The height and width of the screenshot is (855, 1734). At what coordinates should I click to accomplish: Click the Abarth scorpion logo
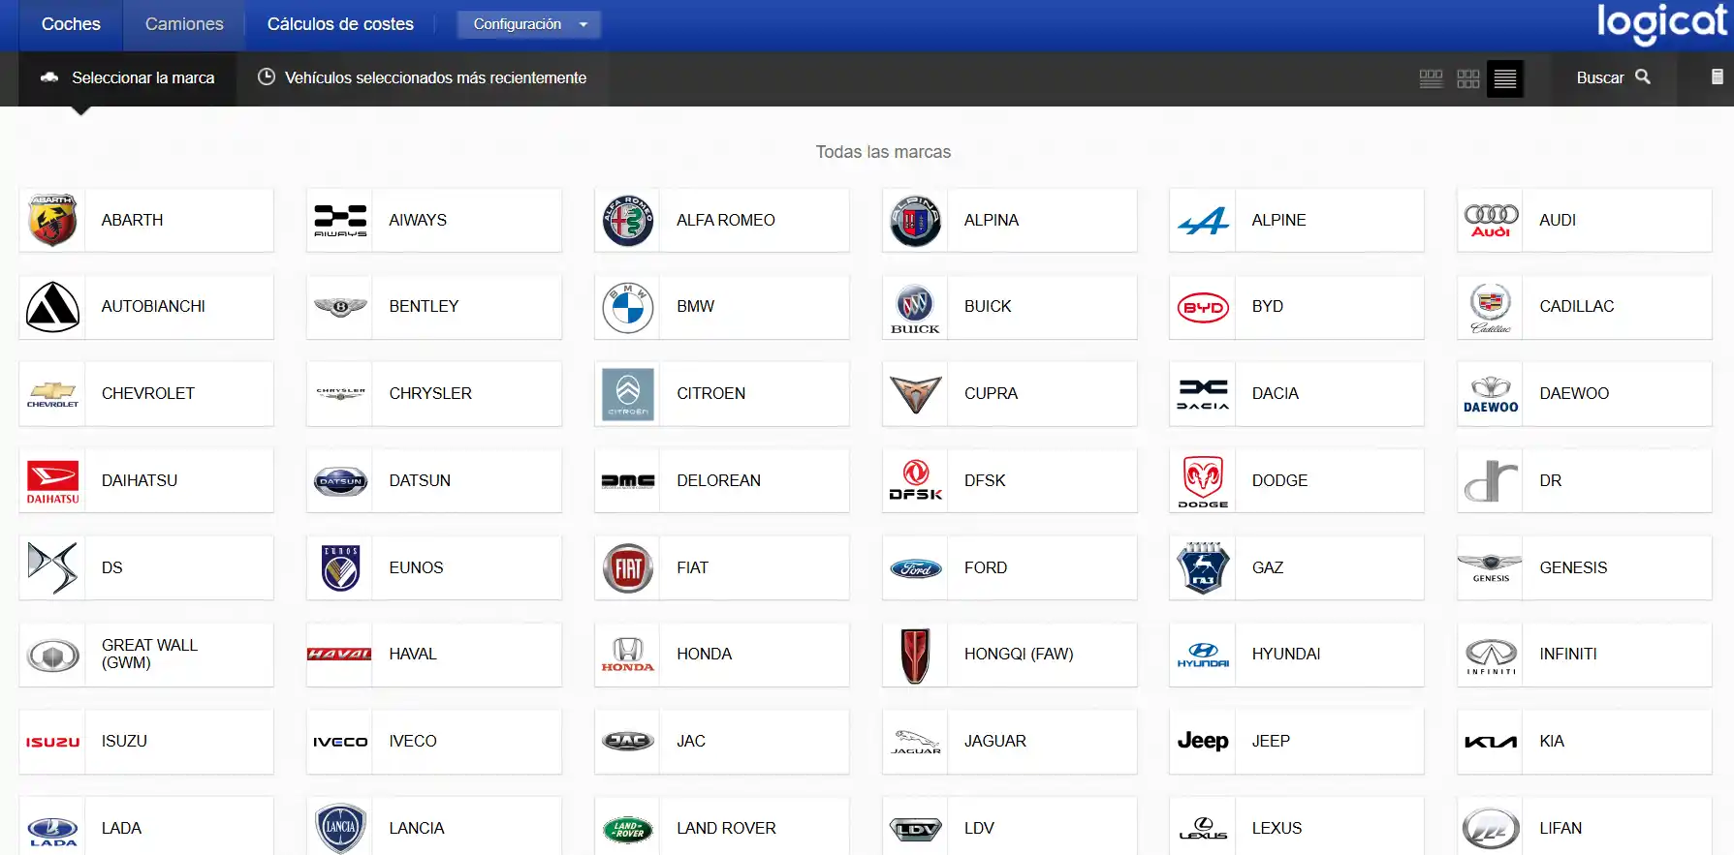[52, 220]
